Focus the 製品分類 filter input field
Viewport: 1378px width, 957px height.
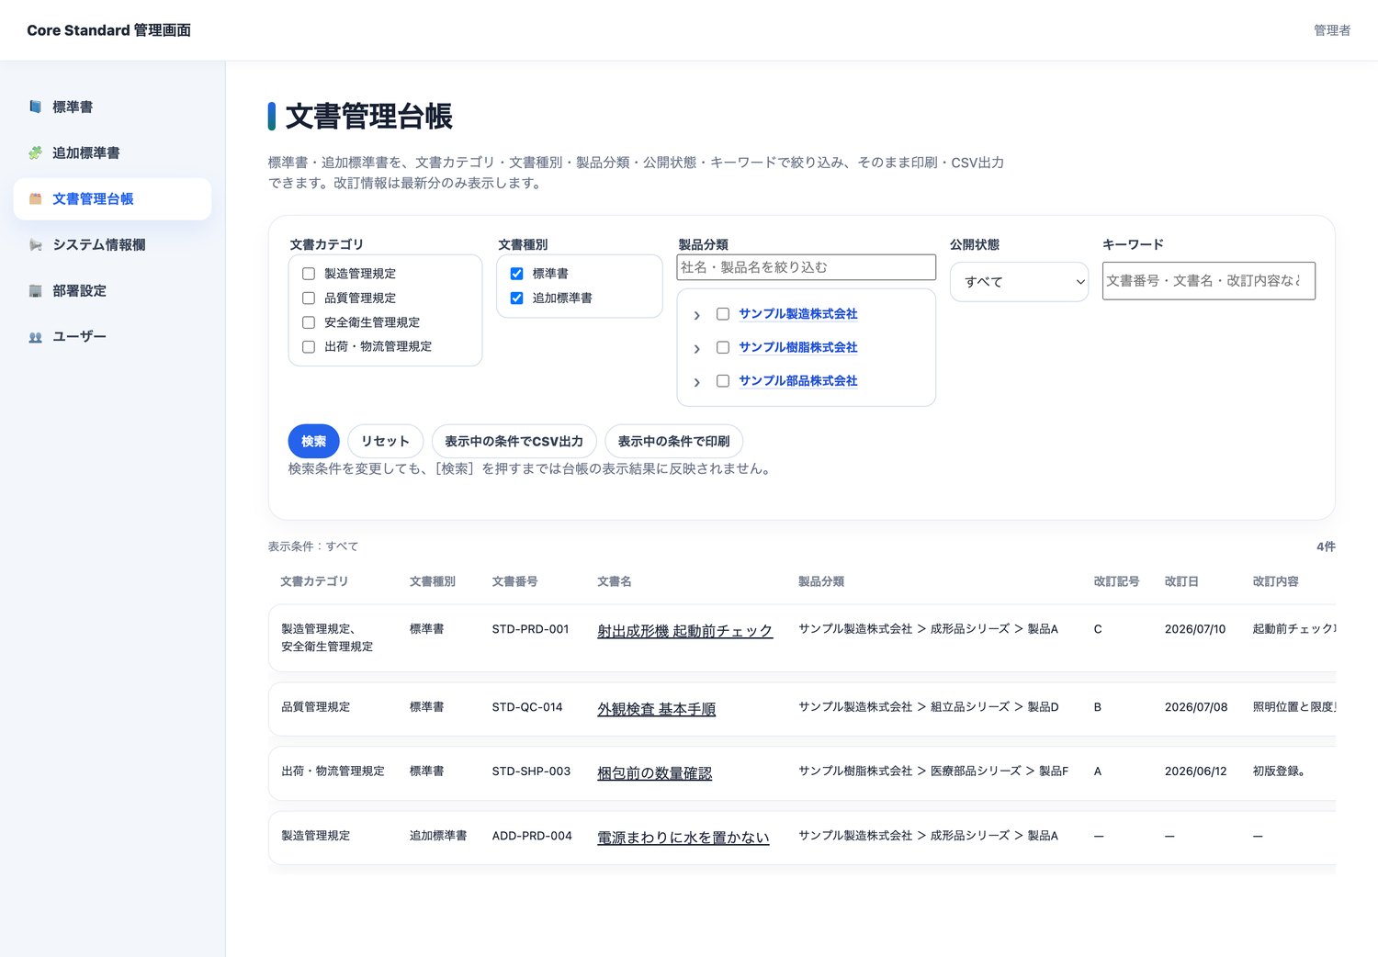pos(807,267)
